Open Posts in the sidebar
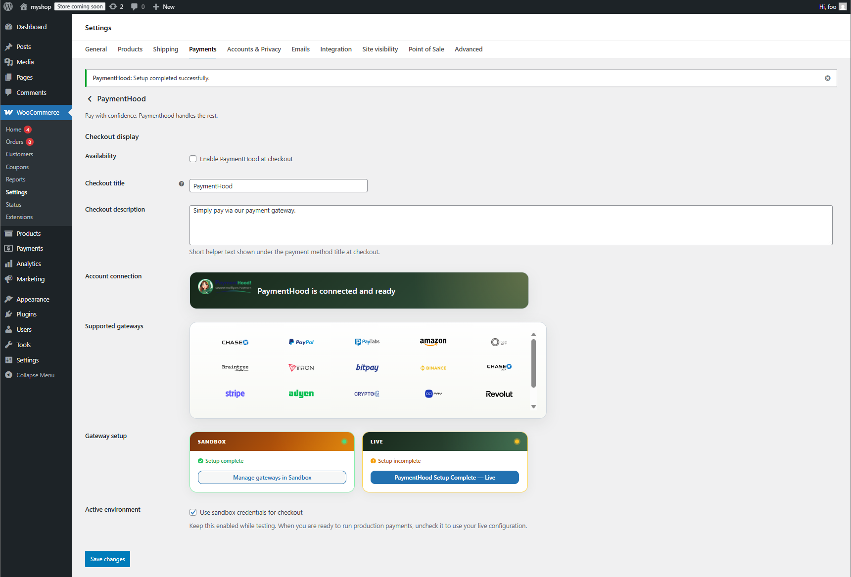Viewport: 851px width, 577px height. coord(36,46)
